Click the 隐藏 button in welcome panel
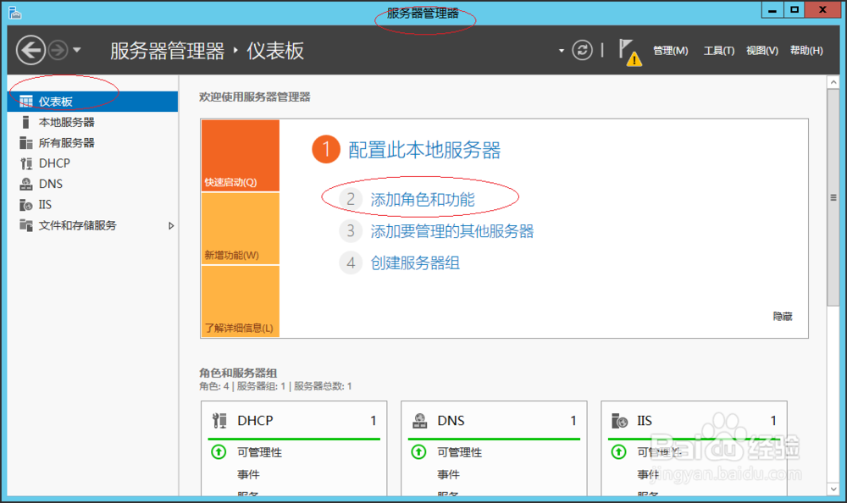The height and width of the screenshot is (503, 847). click(783, 316)
